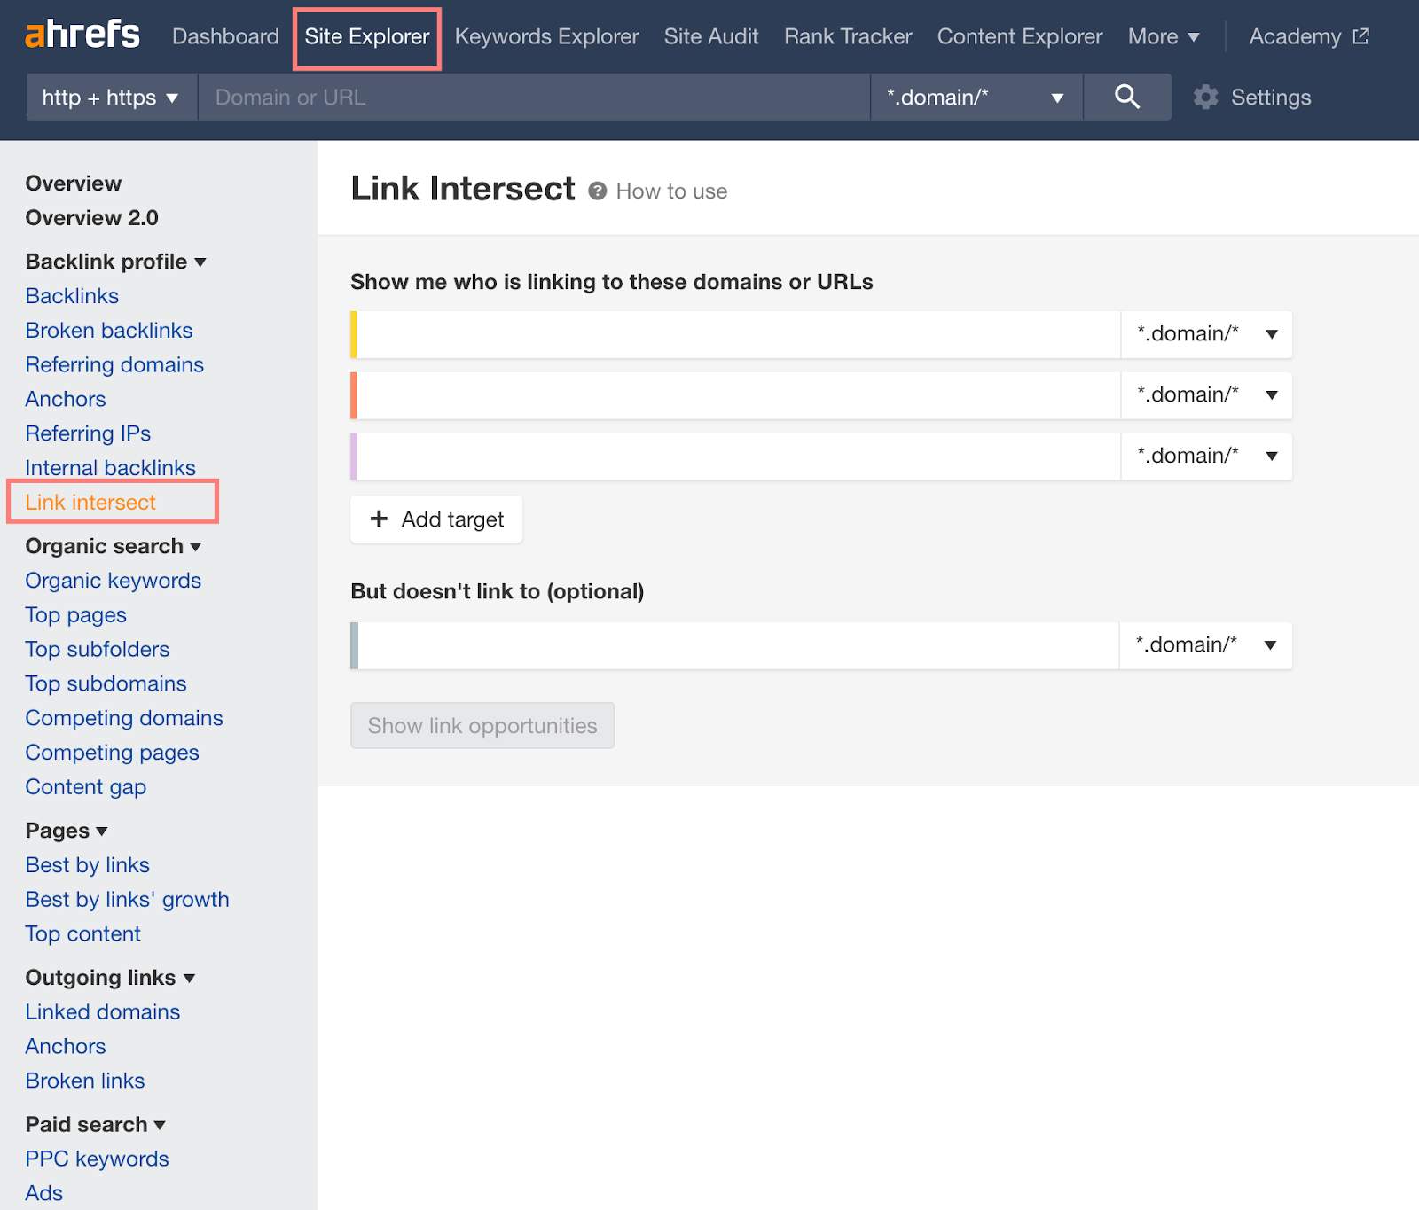Open Ads report in sidebar
The width and height of the screenshot is (1419, 1210).
[44, 1193]
